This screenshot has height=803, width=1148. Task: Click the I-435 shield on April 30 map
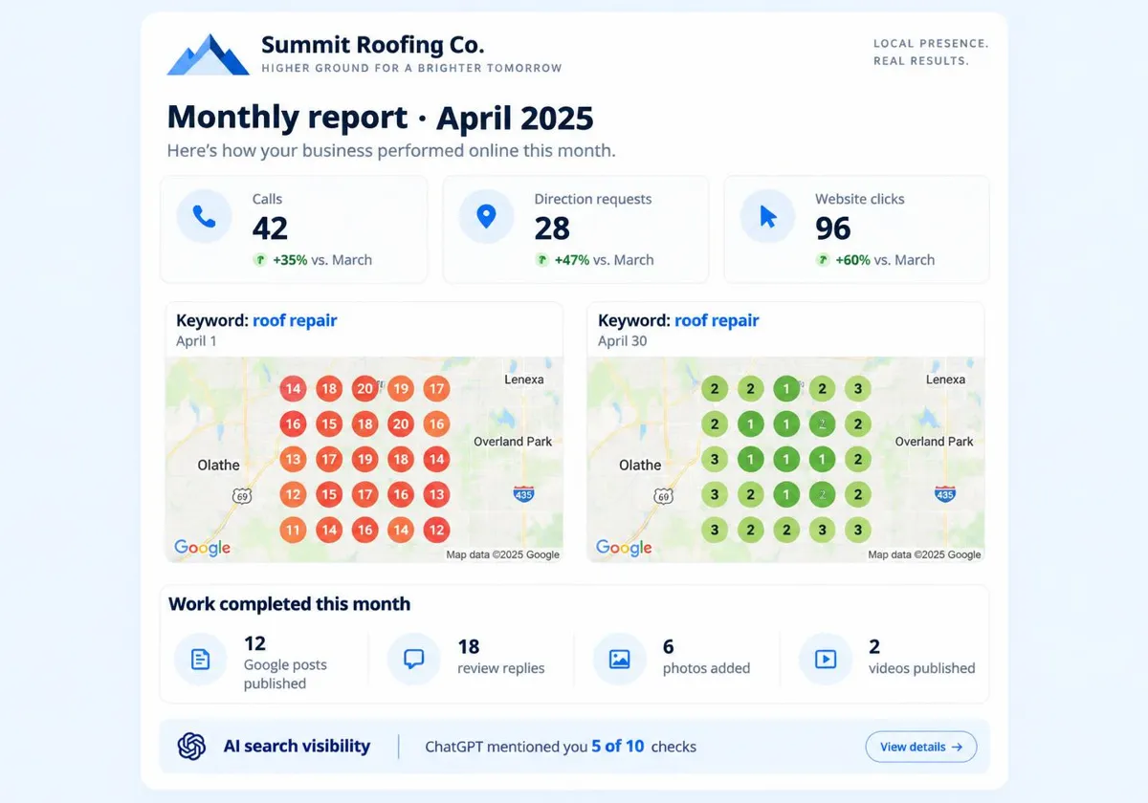945,494
